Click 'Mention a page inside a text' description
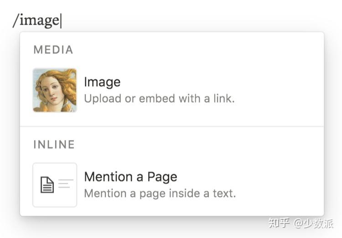 tap(160, 193)
